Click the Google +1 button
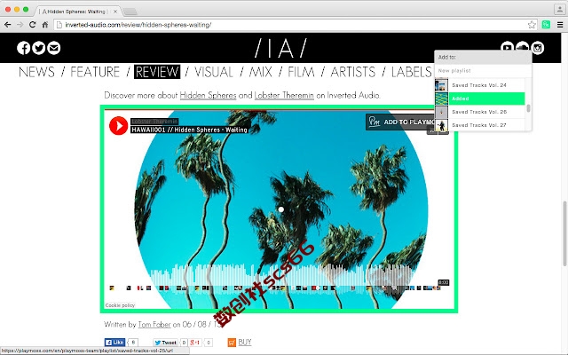The height and width of the screenshot is (355, 568). [195, 343]
